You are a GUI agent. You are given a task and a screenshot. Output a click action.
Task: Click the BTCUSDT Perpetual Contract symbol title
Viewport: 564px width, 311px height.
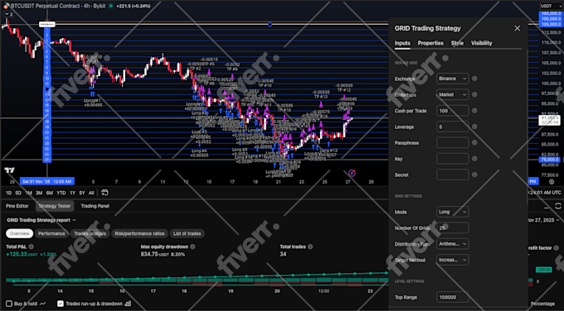[x=58, y=6]
